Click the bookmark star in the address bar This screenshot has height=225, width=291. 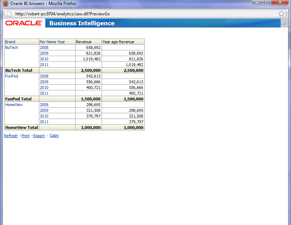click(281, 14)
